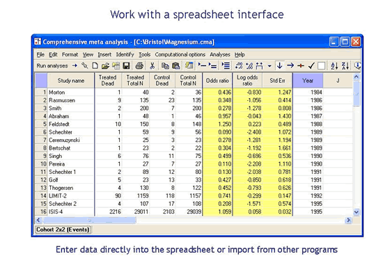Screen dimensions: 383x270
Task: Open the small dropdown arrow in toolbar
Action: [269, 65]
